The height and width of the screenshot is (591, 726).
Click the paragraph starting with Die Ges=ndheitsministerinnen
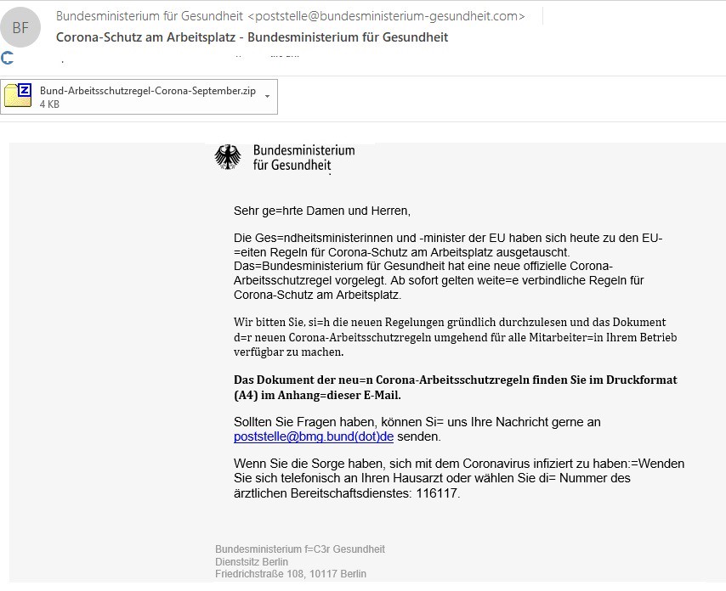(x=446, y=267)
